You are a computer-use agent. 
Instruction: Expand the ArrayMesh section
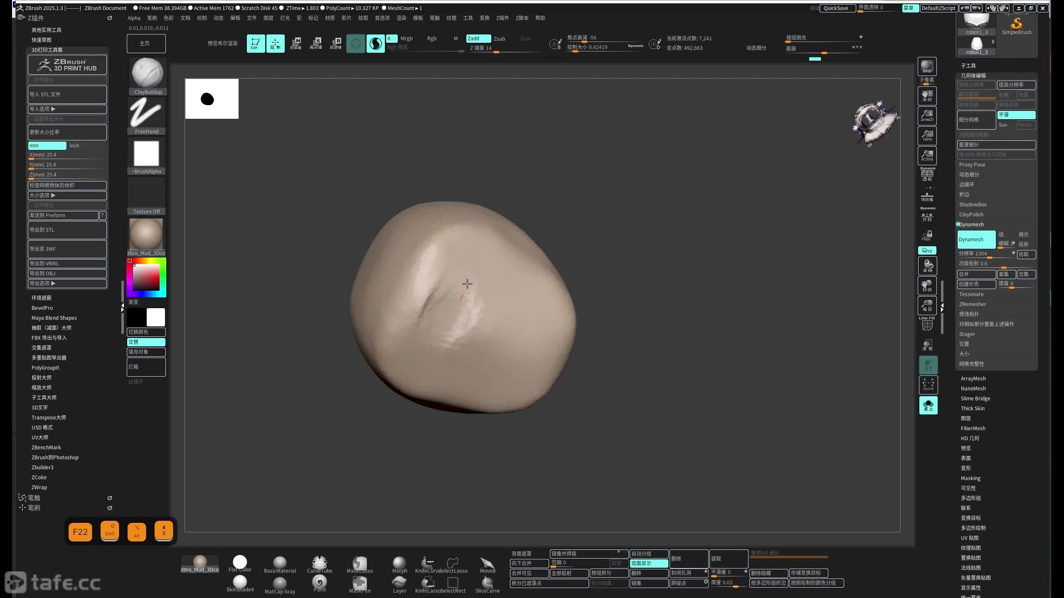pyautogui.click(x=973, y=378)
